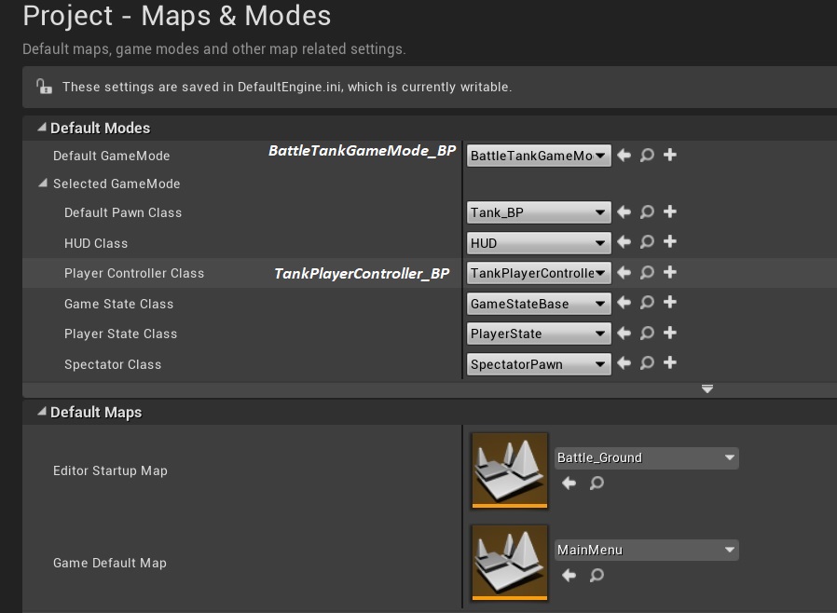Open the Default GameMode dropdown
The image size is (837, 613).
tap(539, 156)
